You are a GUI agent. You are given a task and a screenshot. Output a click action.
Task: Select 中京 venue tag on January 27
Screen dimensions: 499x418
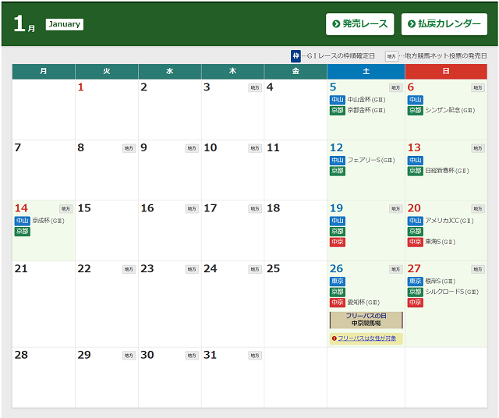coord(415,303)
